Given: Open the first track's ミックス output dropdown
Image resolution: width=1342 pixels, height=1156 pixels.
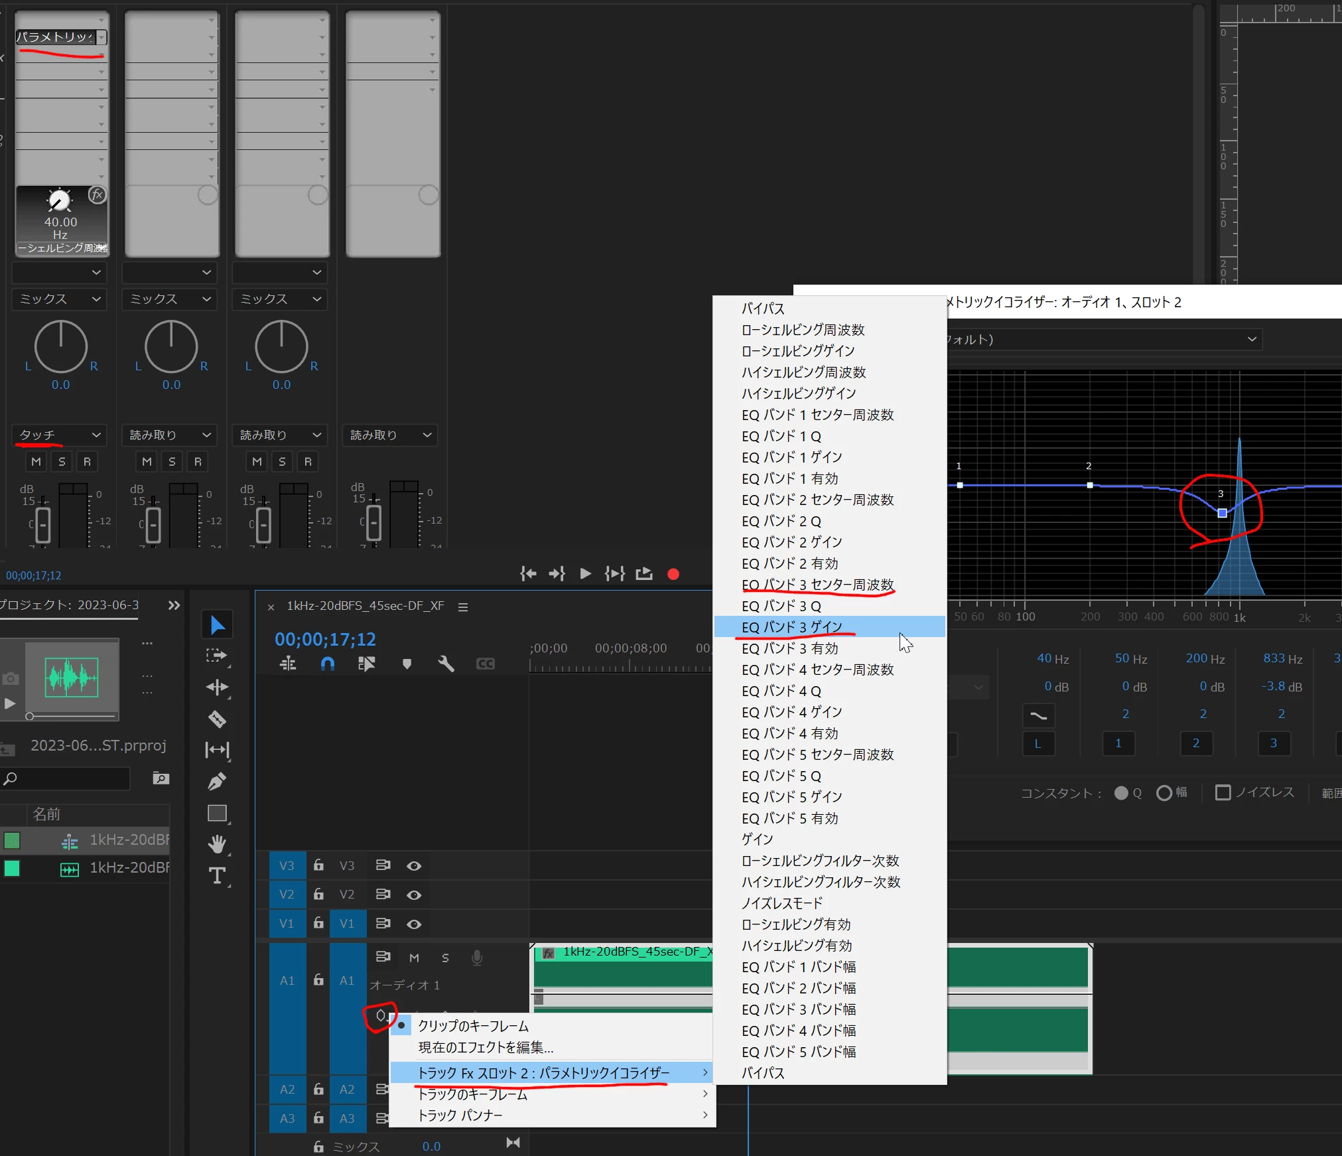Looking at the screenshot, I should (x=60, y=299).
